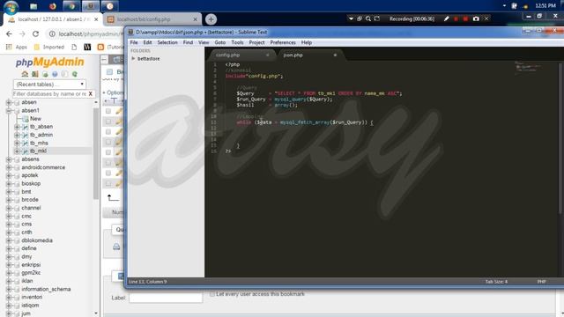Expand androidcommerce database node
The height and width of the screenshot is (317, 564).
[9, 167]
